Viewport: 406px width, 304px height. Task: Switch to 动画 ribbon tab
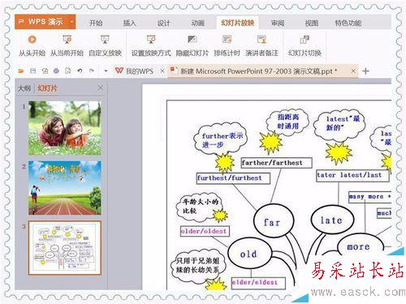[x=197, y=23]
